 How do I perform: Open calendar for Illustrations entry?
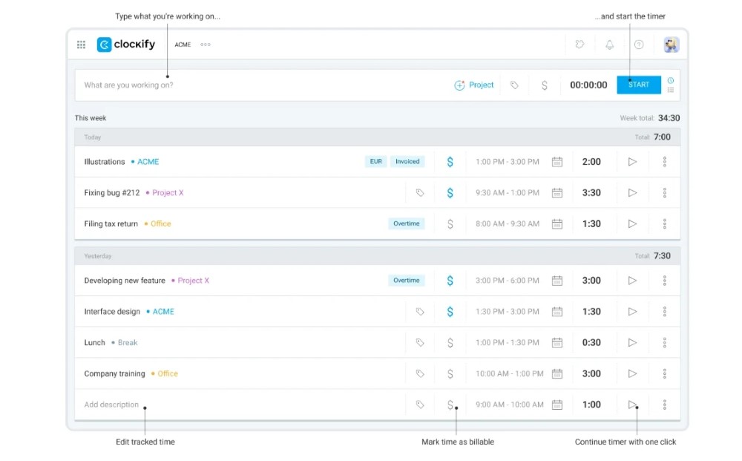(x=557, y=162)
